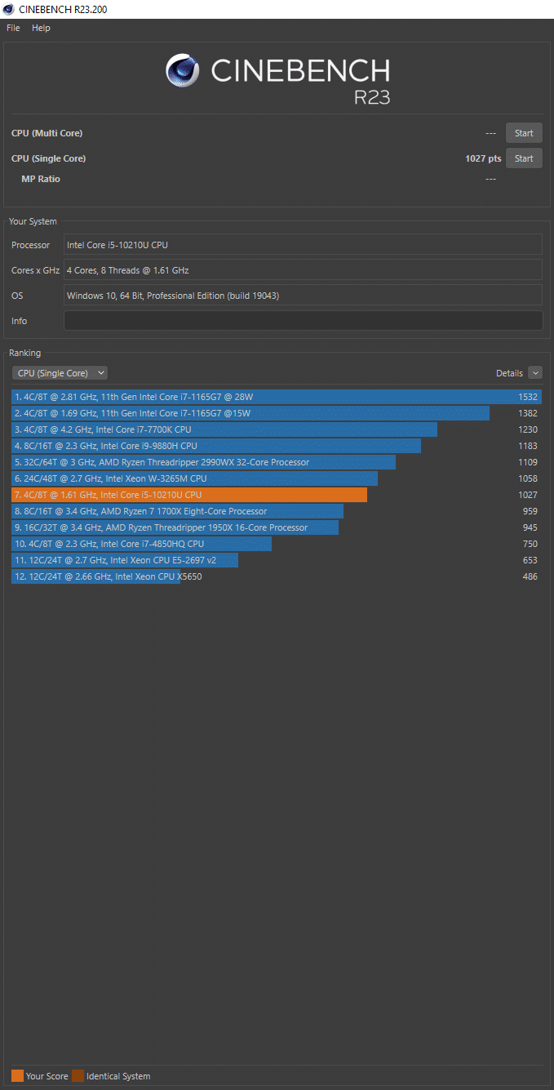Click the score 1532 in ranking
Screen dimensions: 554x1090
click(x=528, y=397)
